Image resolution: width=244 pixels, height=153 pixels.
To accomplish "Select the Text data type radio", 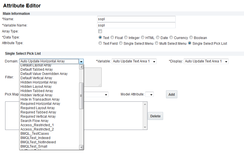I will (100, 38).
